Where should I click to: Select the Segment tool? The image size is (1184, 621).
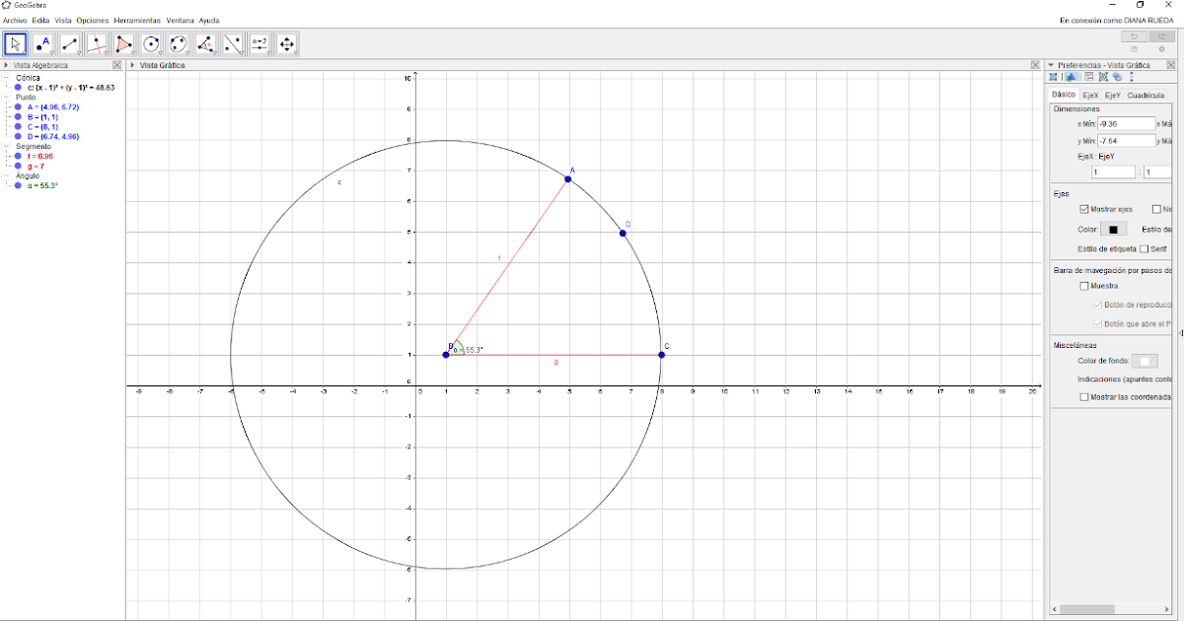71,43
